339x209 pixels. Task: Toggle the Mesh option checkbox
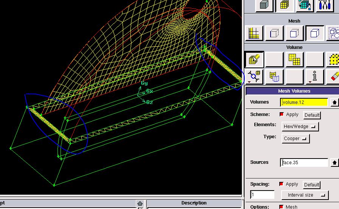click(x=282, y=207)
